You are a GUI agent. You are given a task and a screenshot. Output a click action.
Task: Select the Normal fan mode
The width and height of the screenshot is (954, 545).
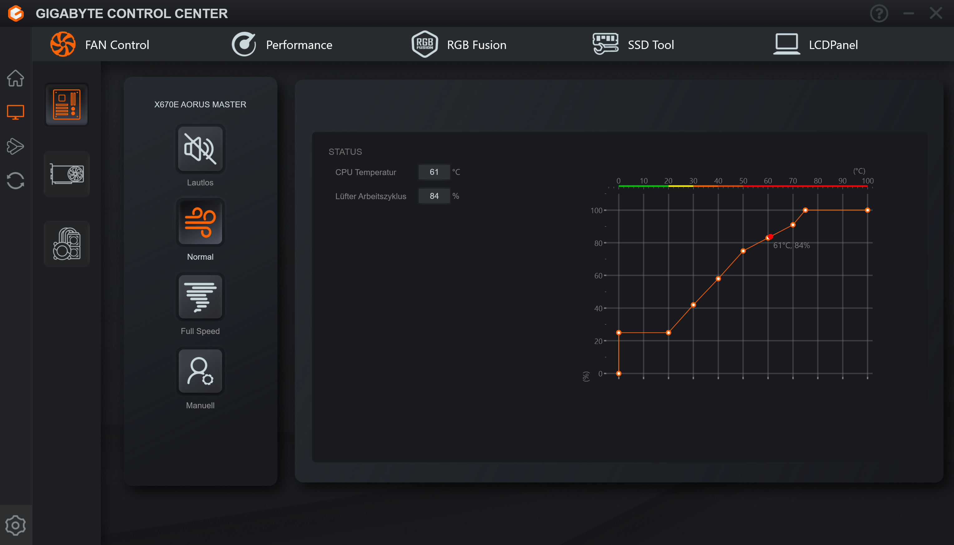click(200, 223)
